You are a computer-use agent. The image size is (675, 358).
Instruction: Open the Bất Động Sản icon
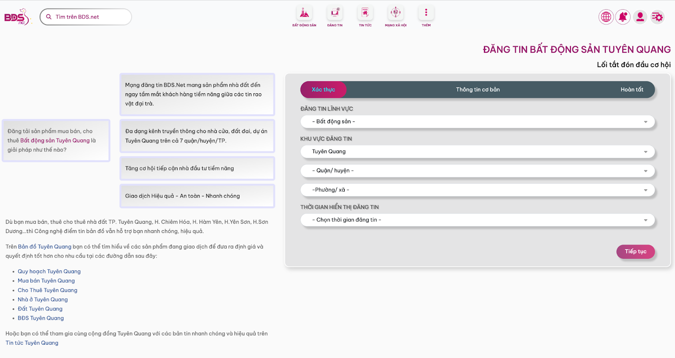(x=304, y=13)
